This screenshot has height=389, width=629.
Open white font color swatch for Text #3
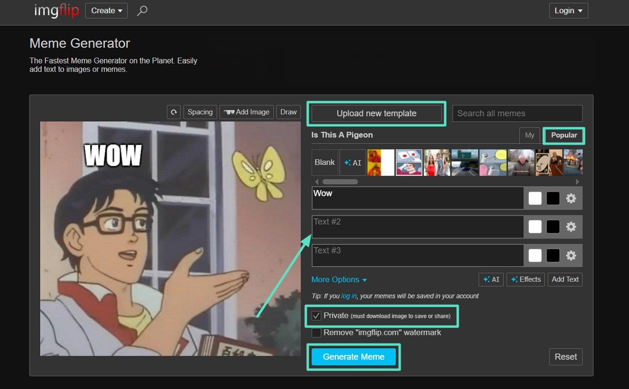click(535, 255)
